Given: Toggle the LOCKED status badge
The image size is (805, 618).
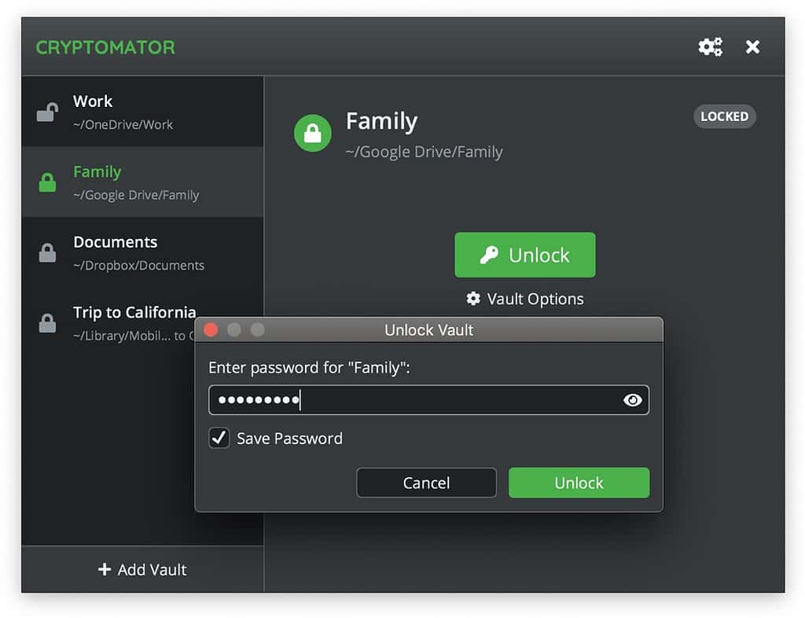Looking at the screenshot, I should click(724, 116).
